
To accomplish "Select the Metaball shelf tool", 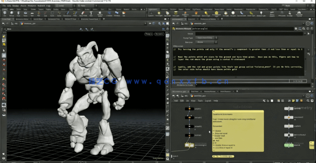I will [x=117, y=13].
